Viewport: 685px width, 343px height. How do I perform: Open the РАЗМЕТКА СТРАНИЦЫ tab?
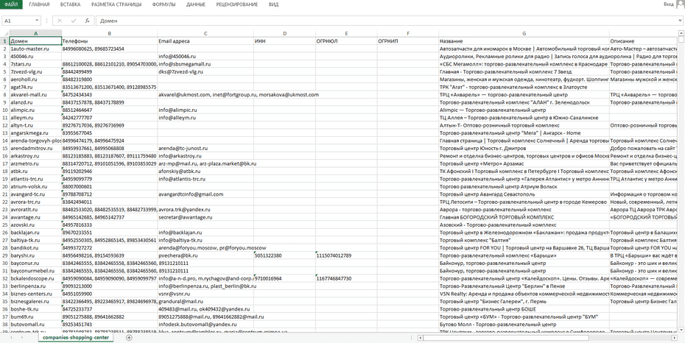coord(116,4)
